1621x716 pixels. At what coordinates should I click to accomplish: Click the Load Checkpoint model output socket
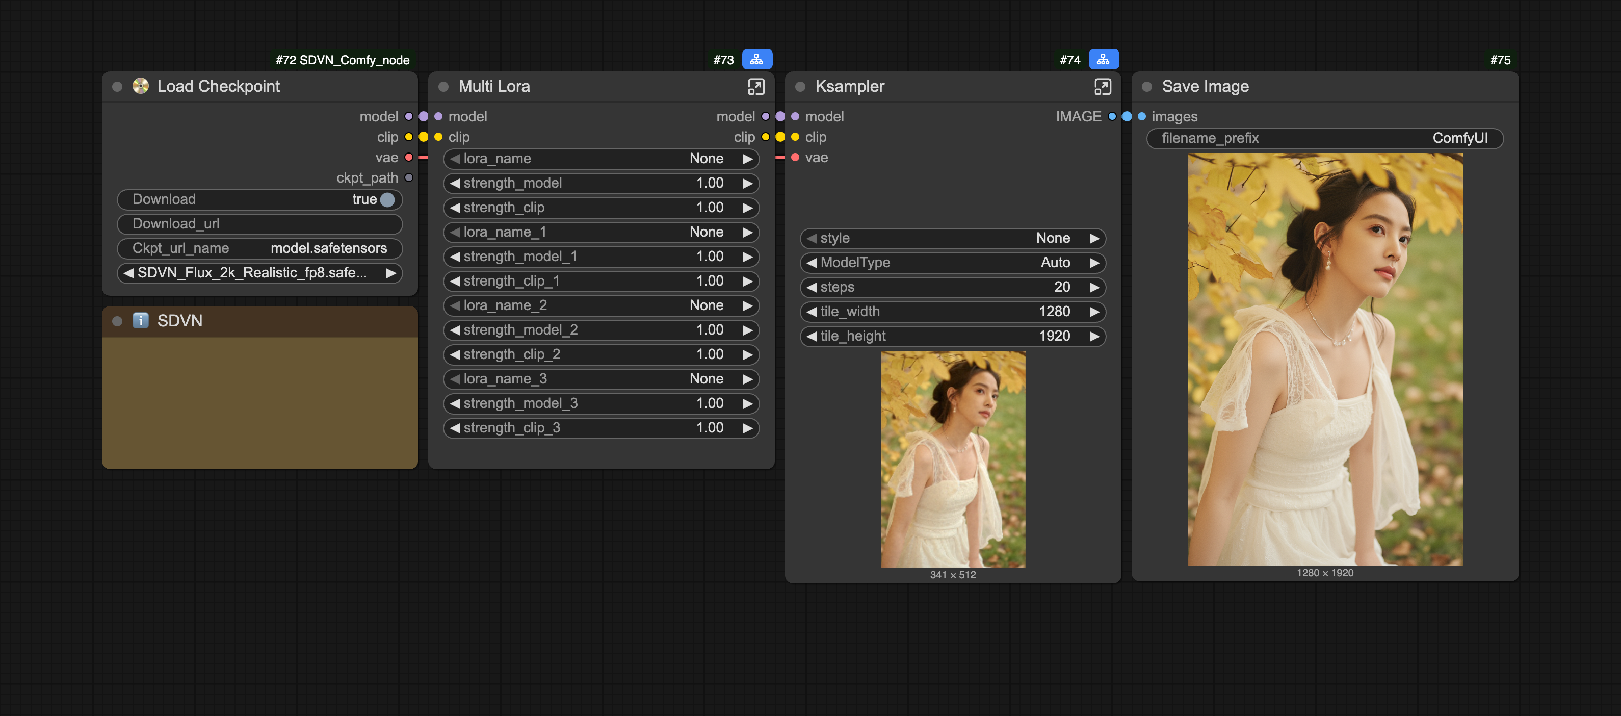pos(409,116)
